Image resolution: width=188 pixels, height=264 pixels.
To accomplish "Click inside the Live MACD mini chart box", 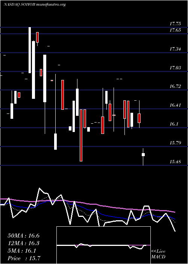I will click(x=103, y=245).
